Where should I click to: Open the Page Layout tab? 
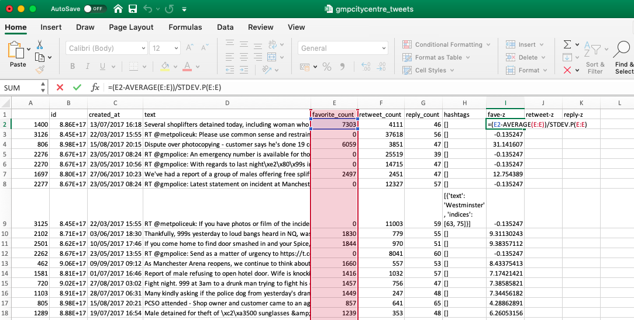point(131,27)
